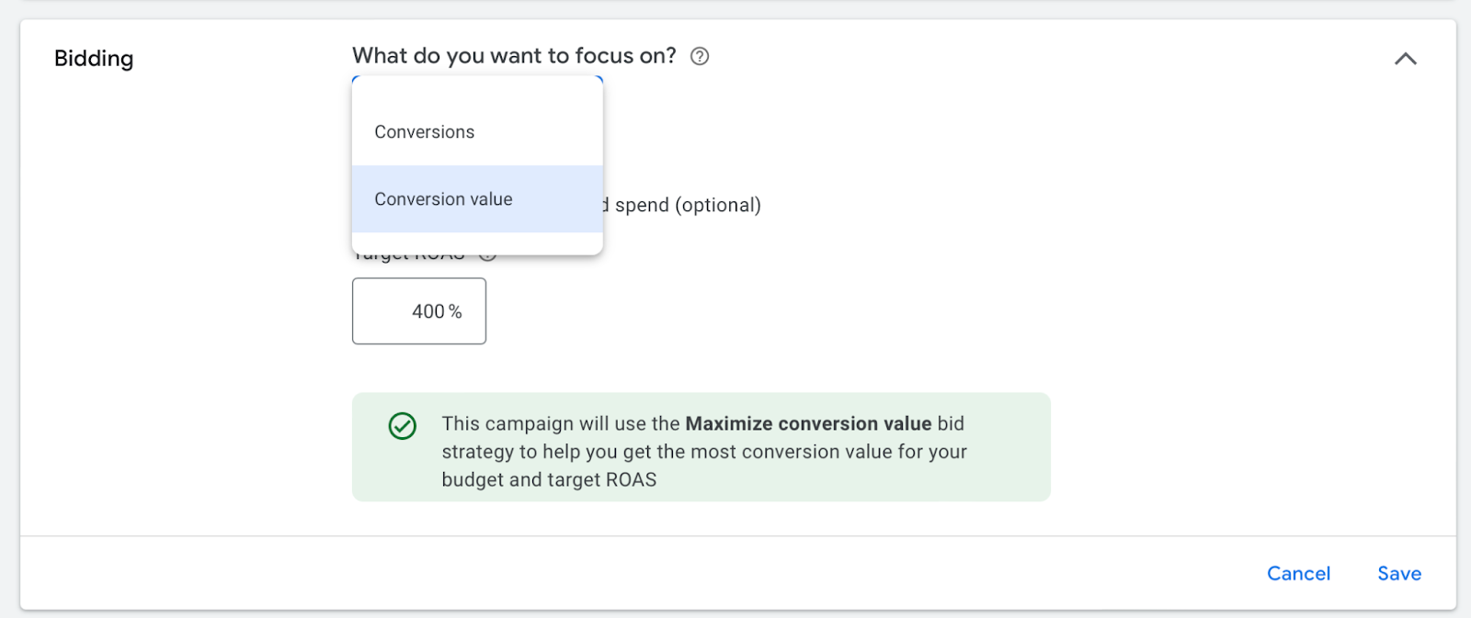
Task: Save the bidding settings
Action: tap(1398, 574)
